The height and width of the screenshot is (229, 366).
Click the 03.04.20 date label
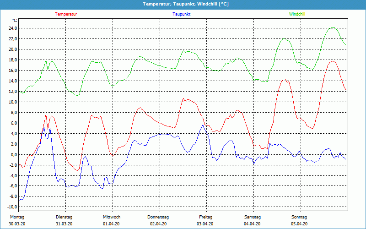[x=205, y=224]
